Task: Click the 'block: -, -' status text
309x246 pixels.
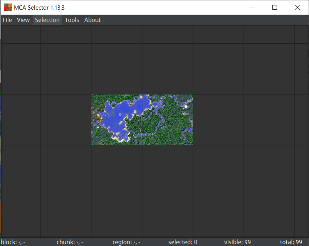Action: [x=13, y=242]
